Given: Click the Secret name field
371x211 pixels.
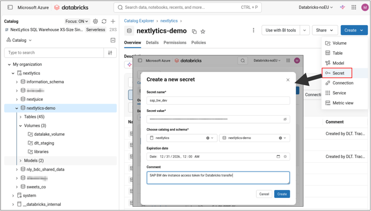Looking at the screenshot, I should click(218, 100).
